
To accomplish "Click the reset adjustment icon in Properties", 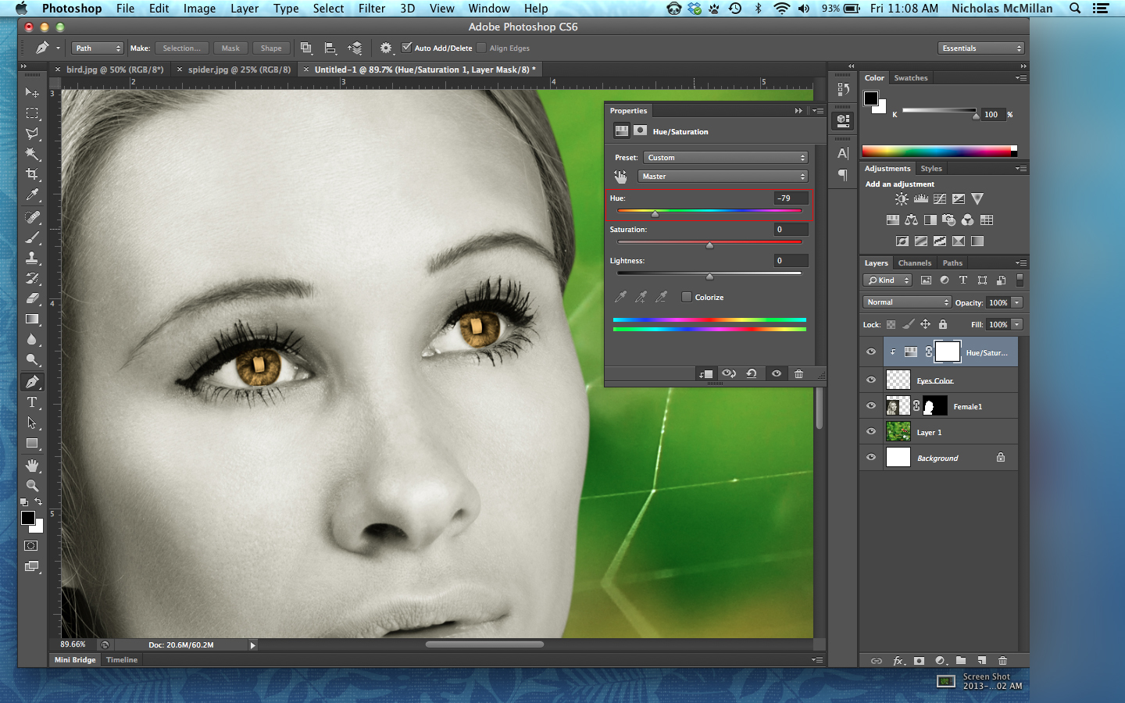I will [x=752, y=374].
